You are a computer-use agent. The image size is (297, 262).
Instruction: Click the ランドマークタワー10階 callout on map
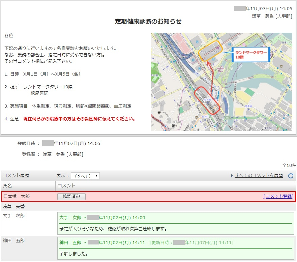[x=251, y=55]
